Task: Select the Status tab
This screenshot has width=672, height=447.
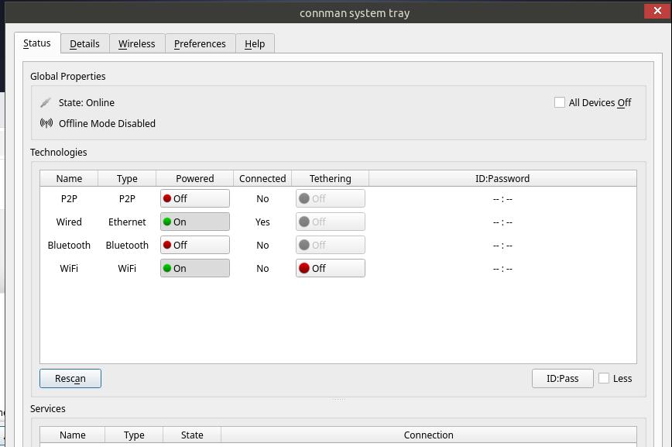Action: click(37, 43)
